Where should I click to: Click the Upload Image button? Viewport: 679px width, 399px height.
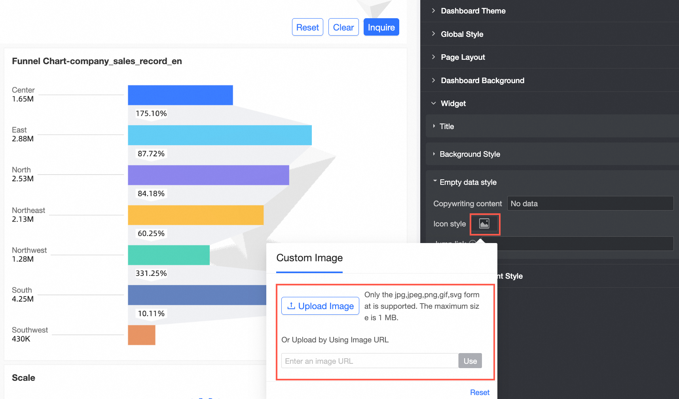pyautogui.click(x=320, y=306)
